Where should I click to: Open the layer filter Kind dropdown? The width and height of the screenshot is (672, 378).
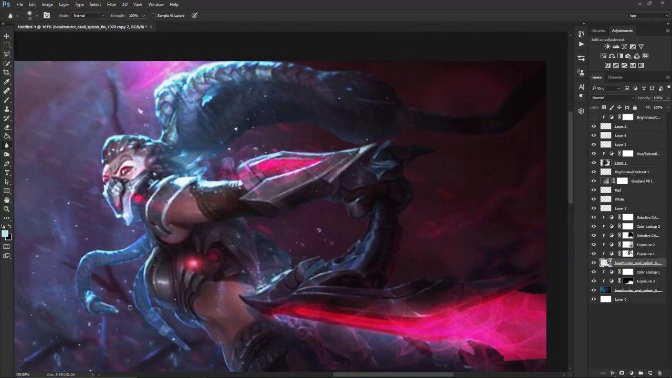[606, 88]
